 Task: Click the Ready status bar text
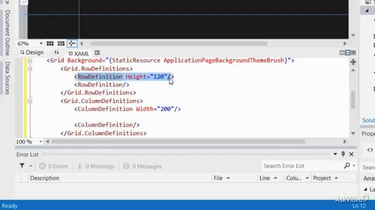9,206
